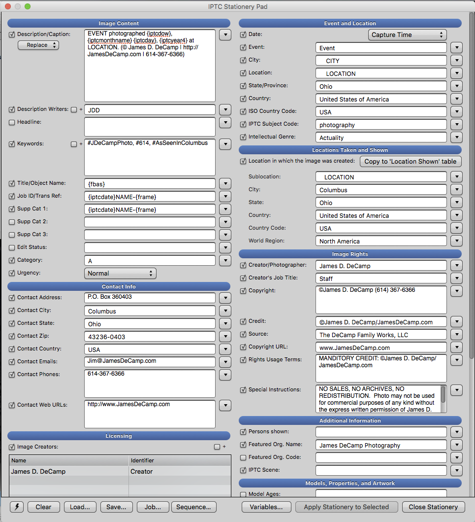The height and width of the screenshot is (522, 475).
Task: Open arrow menu beside Sublocation field
Action: [x=457, y=177]
